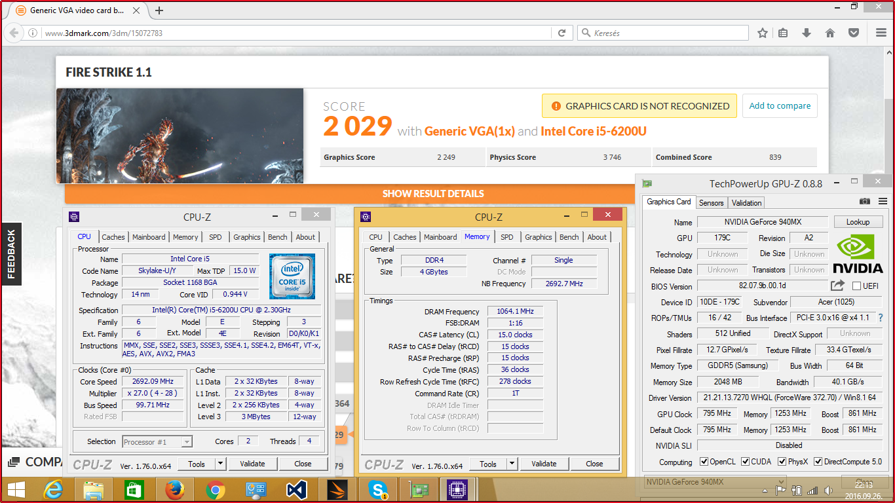The height and width of the screenshot is (503, 895).
Task: Open Windows Store taskbar icon
Action: [134, 489]
